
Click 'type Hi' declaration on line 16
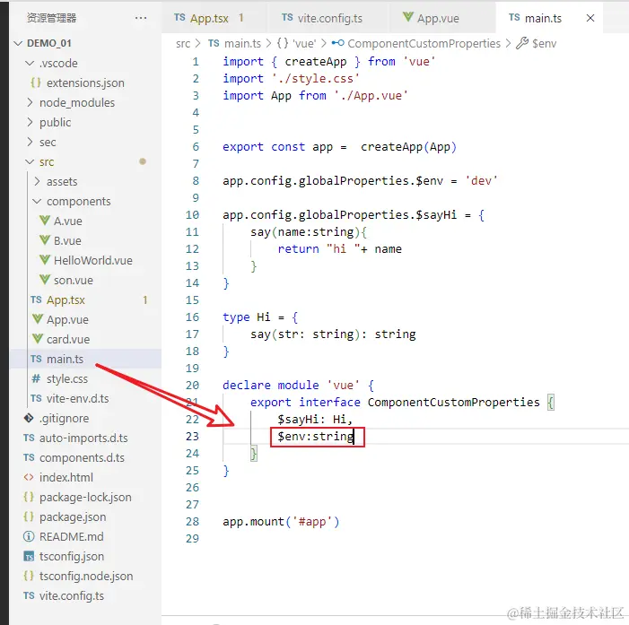click(x=246, y=317)
